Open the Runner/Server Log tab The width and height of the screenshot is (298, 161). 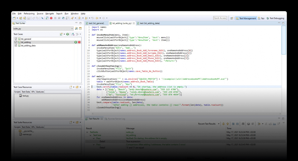pos(115,119)
